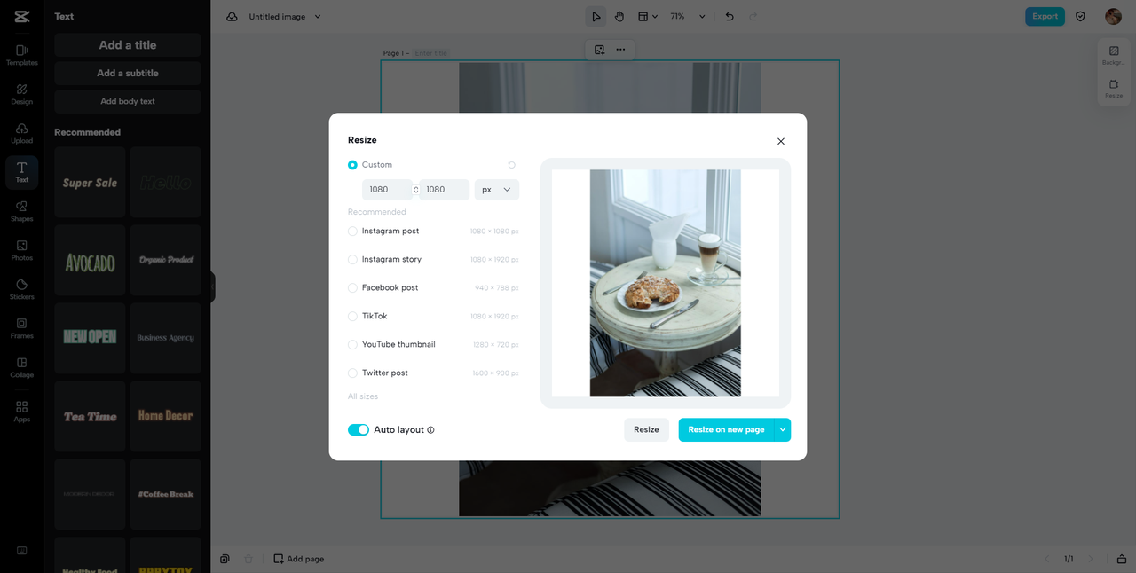The height and width of the screenshot is (573, 1136).
Task: Click the add image icon above page
Action: pyautogui.click(x=600, y=50)
